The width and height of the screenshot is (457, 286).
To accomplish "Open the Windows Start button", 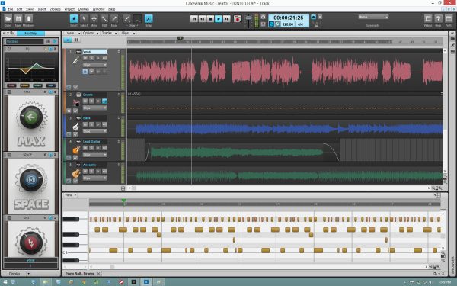I will pos(5,282).
